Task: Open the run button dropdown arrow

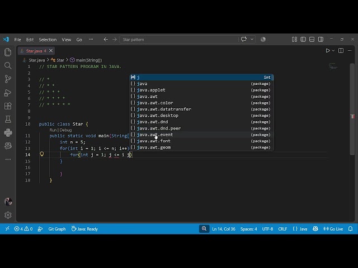Action: click(x=333, y=51)
